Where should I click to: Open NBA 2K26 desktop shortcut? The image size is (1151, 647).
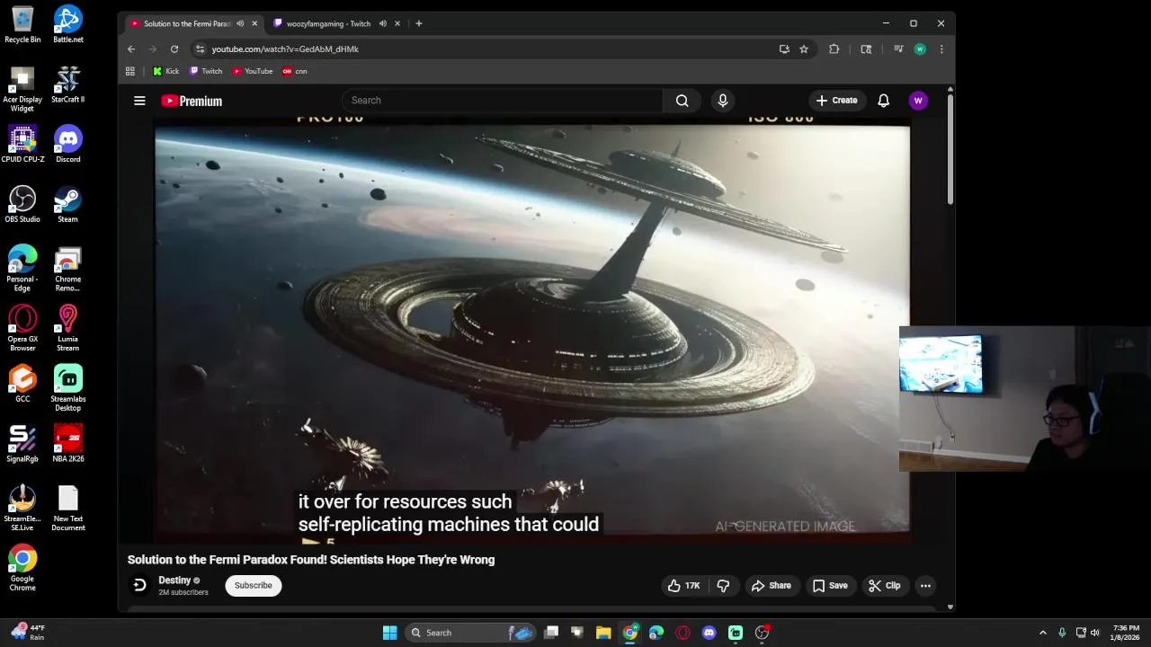(x=67, y=443)
